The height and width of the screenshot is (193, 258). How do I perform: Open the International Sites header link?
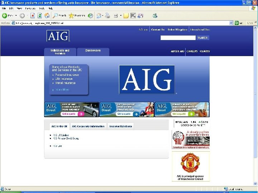[200, 30]
